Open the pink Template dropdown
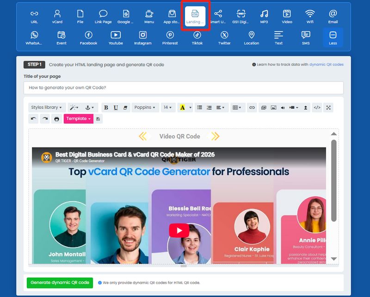This screenshot has width=370, height=297. 79,119
